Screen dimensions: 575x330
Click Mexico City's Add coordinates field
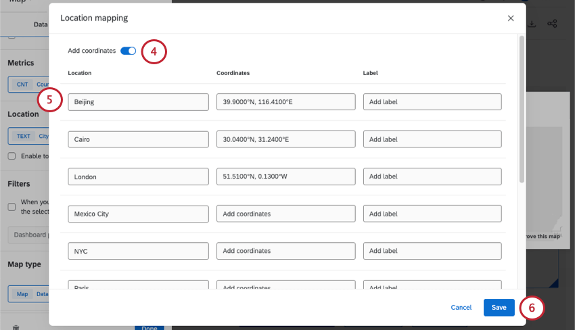(285, 214)
